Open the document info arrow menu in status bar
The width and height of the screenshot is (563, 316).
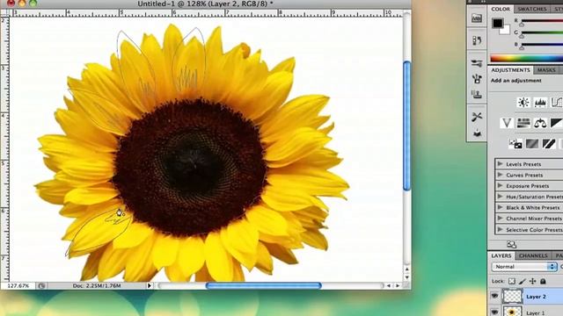[149, 285]
